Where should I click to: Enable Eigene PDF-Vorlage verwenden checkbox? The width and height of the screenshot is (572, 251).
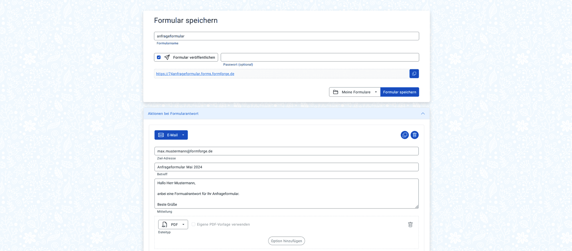click(193, 225)
